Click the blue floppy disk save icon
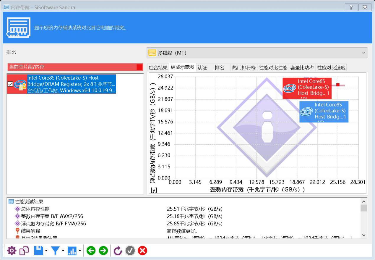This screenshot has height=260, width=375. [x=38, y=251]
